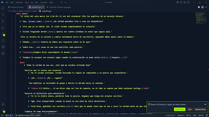Change language mode via Ren'Py
Screen dimensions: 209x117
[x=201, y=115]
